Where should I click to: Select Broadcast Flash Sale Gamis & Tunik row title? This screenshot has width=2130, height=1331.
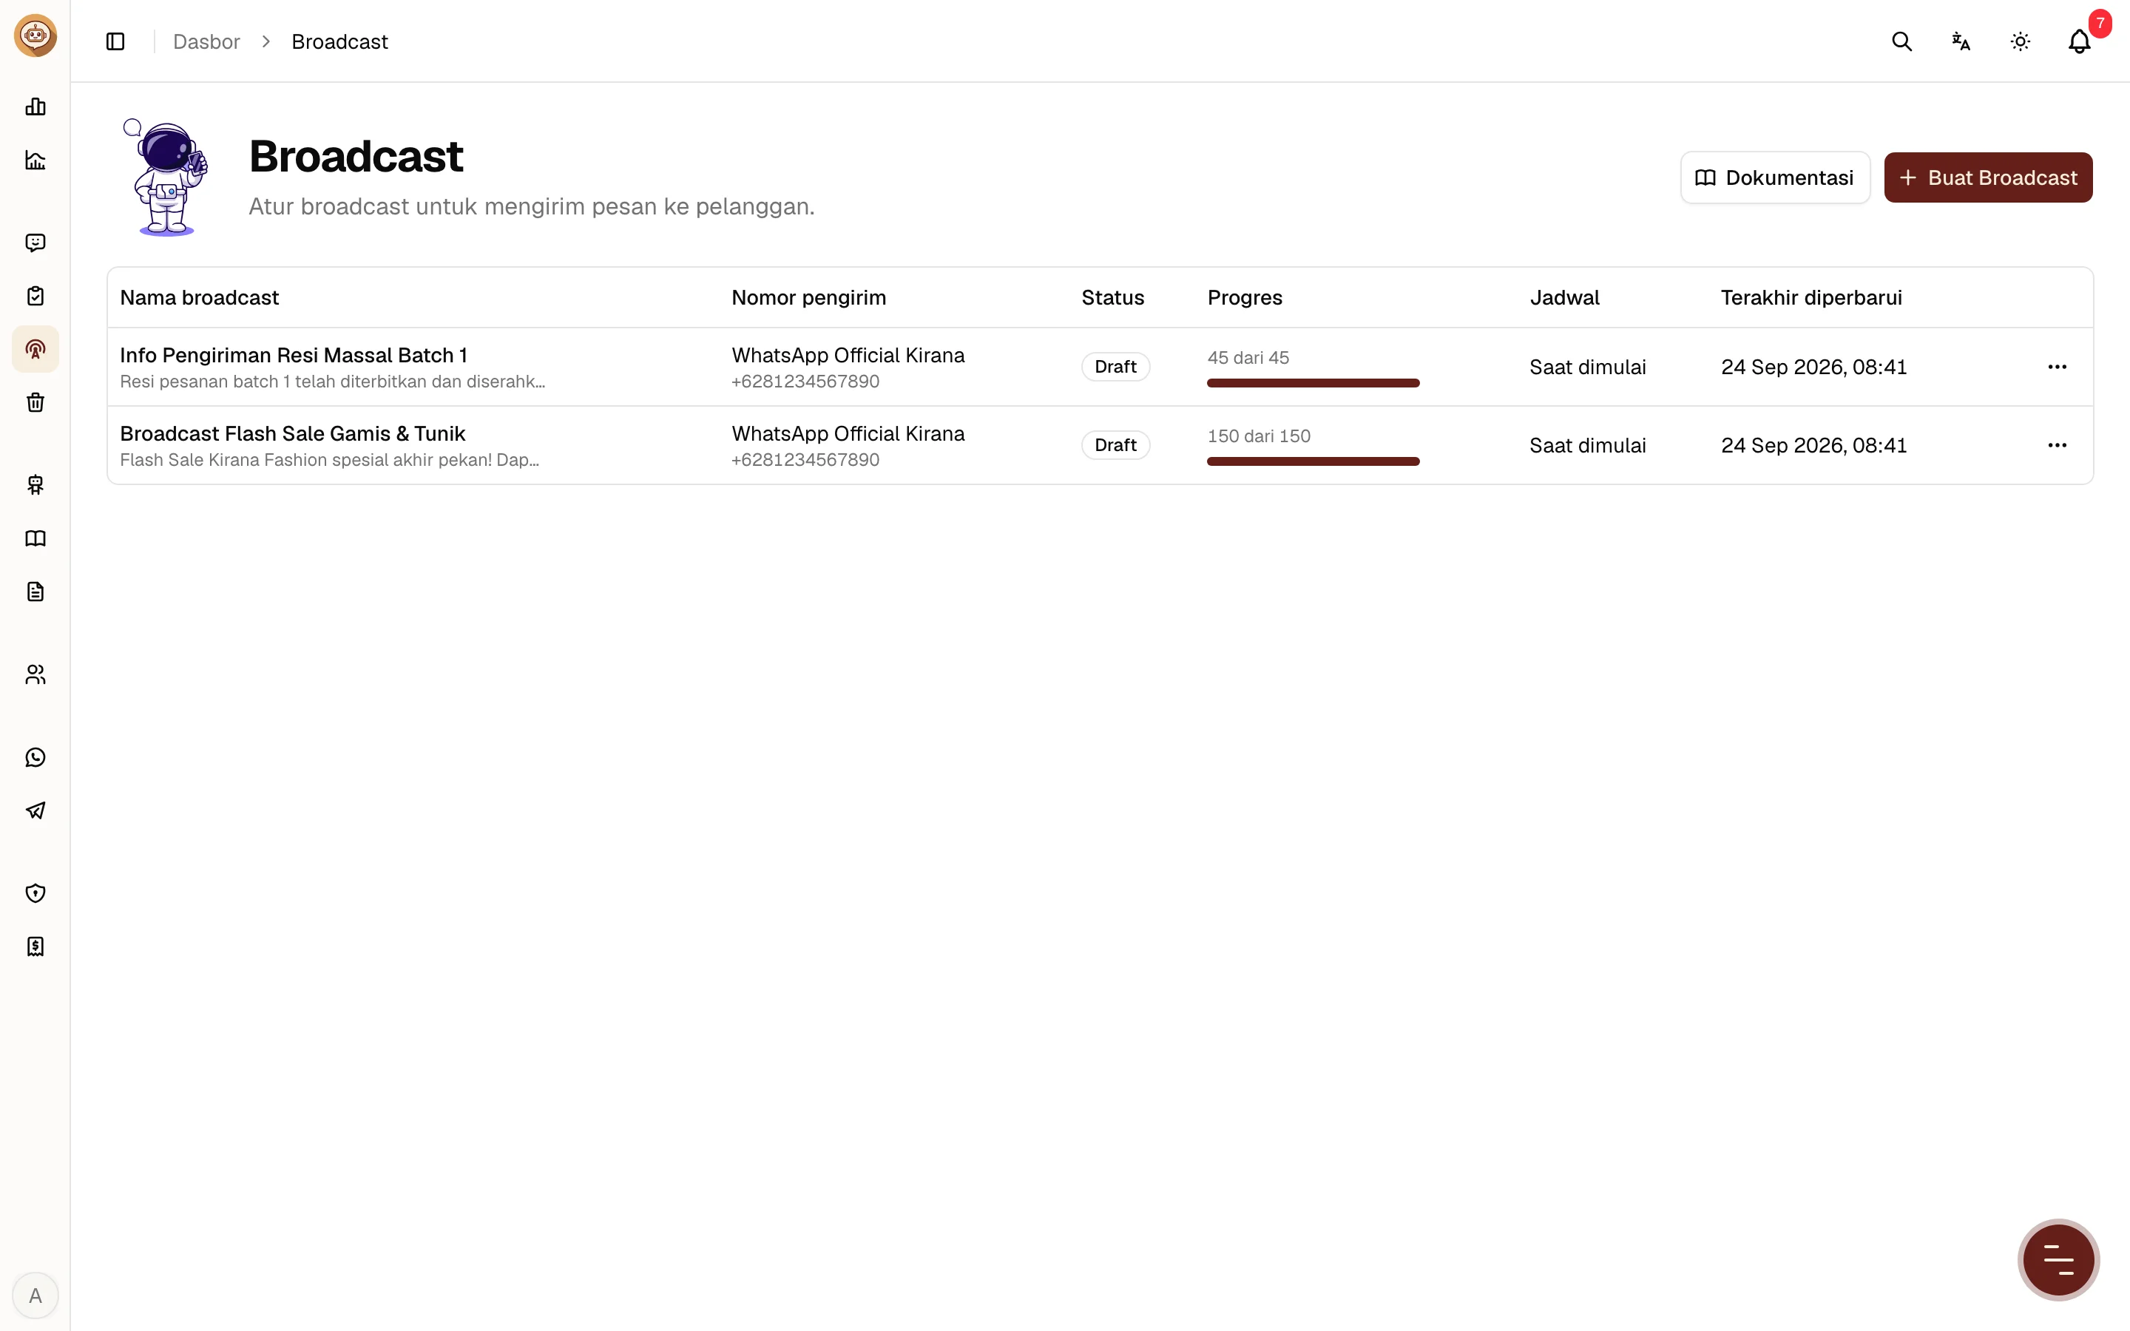292,433
